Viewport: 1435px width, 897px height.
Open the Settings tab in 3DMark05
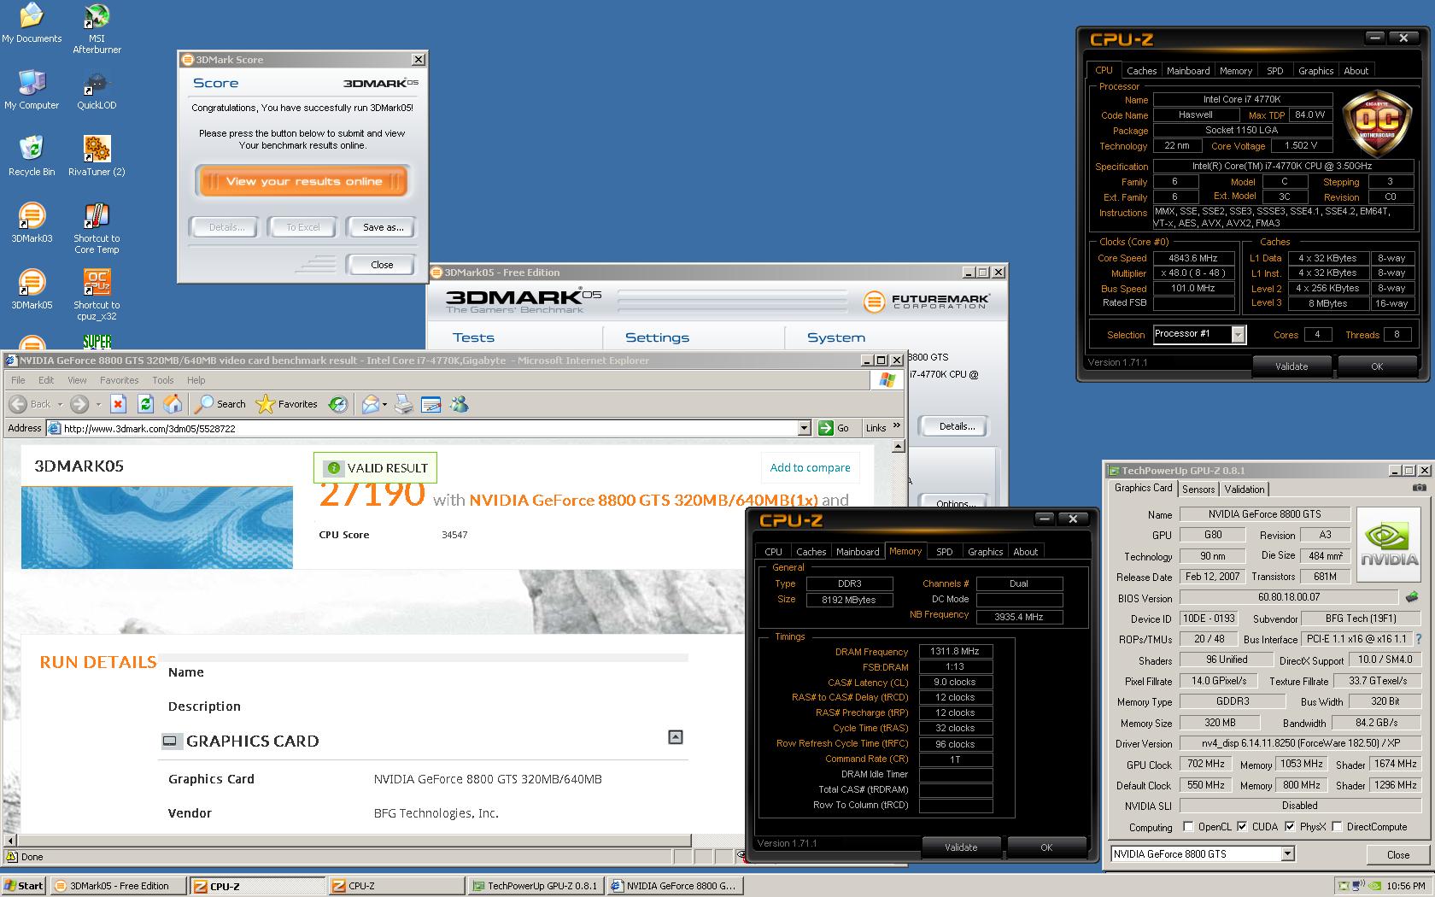(657, 337)
